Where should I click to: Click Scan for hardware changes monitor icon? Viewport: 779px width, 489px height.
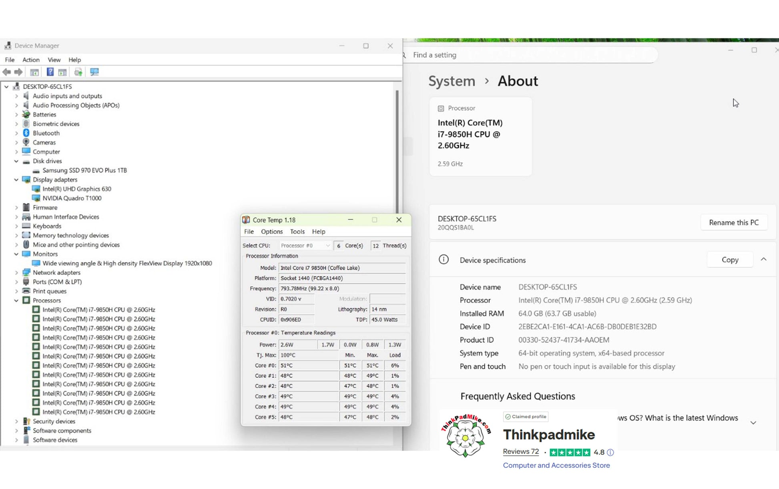tap(94, 72)
